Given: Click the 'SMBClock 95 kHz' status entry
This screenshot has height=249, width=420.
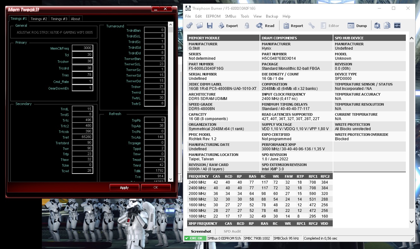Looking at the screenshot, I should (287, 238).
